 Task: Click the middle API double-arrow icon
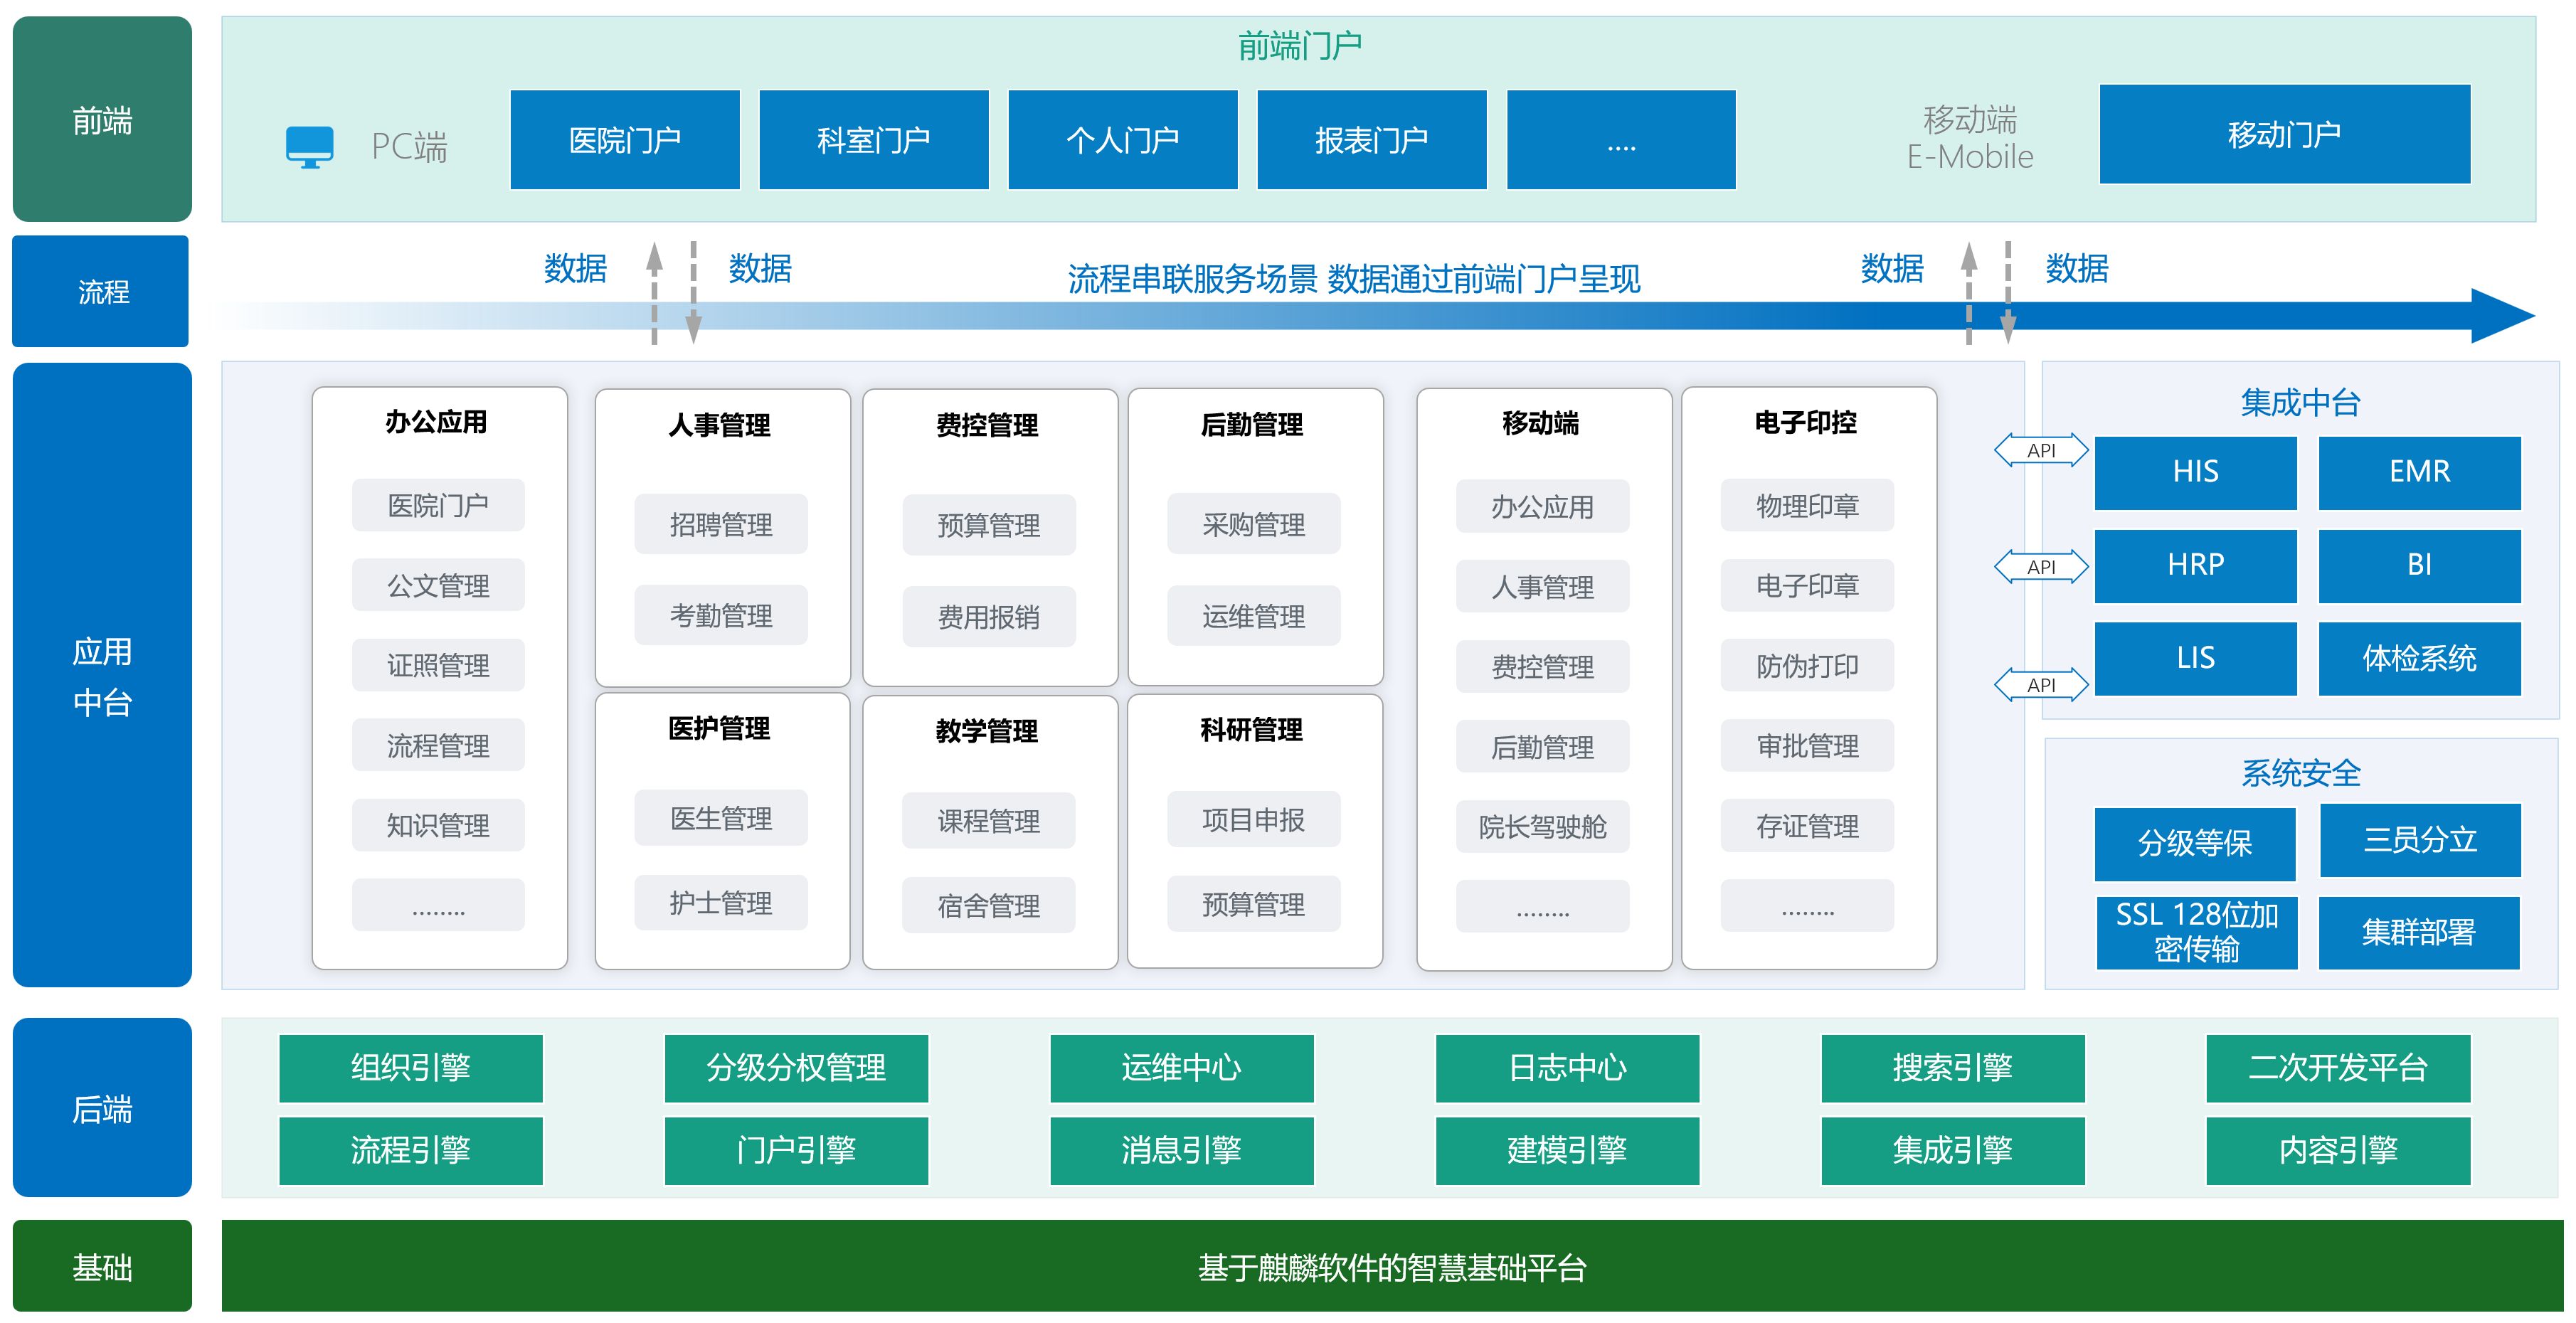coord(2041,567)
